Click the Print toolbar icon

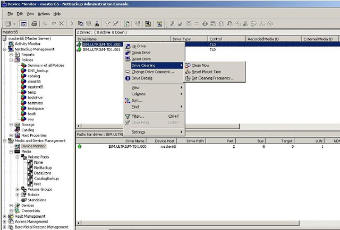pos(34,24)
